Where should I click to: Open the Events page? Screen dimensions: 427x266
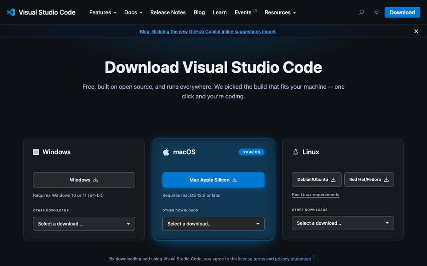tap(246, 12)
